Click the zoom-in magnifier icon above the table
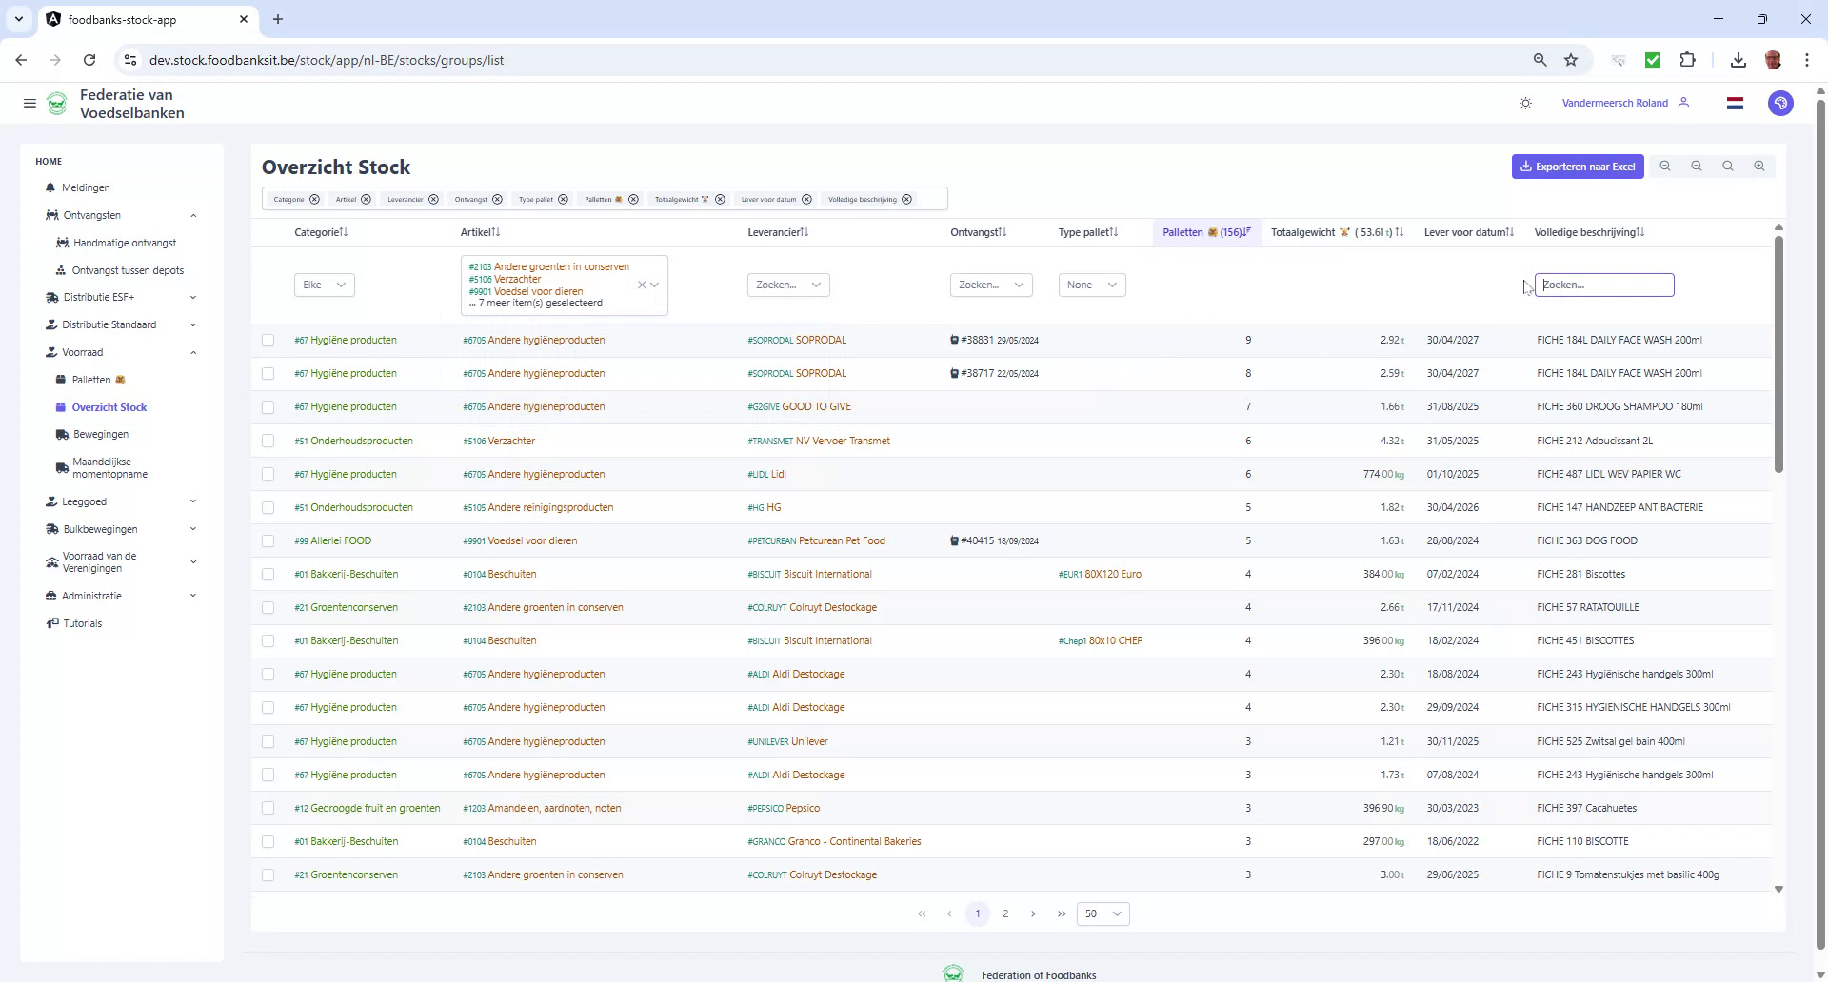 pyautogui.click(x=1759, y=166)
